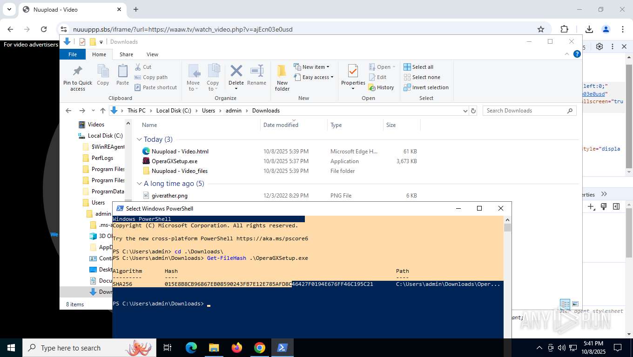This screenshot has width=633, height=357.
Task: Select PerfLogs folder in tree
Action: (x=102, y=158)
